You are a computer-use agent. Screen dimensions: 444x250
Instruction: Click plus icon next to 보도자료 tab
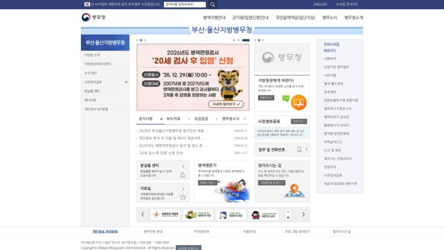pos(189,119)
